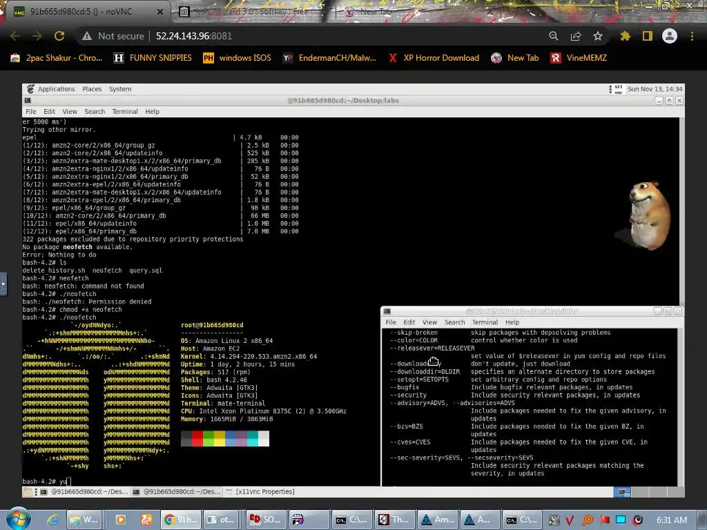707x530 pixels.
Task: Open File menu in the small terminal window
Action: (391, 322)
